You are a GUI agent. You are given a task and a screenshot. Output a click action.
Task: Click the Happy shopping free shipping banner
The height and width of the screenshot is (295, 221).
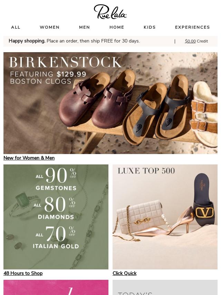[x=74, y=41]
